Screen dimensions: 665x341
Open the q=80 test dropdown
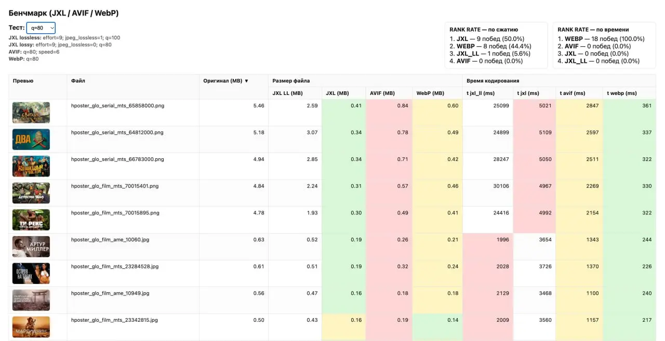click(41, 28)
